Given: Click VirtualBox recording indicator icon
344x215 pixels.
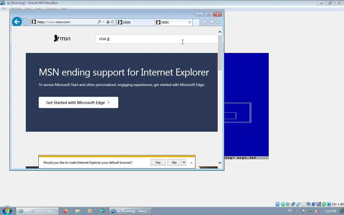Looking at the screenshot, I should pos(314,204).
